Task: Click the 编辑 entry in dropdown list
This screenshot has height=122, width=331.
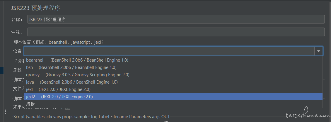Action: point(173,104)
